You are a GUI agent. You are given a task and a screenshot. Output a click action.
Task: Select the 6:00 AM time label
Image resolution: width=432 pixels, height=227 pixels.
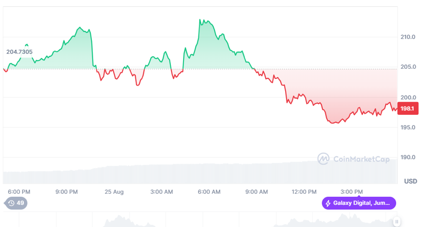209,192
